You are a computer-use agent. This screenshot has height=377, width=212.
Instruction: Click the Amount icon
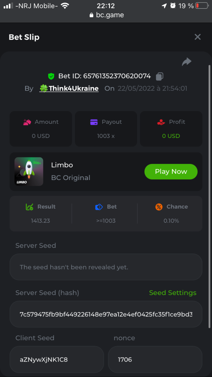click(27, 122)
